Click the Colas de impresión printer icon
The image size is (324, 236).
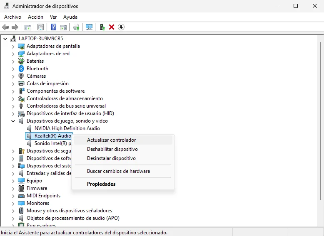(21, 84)
